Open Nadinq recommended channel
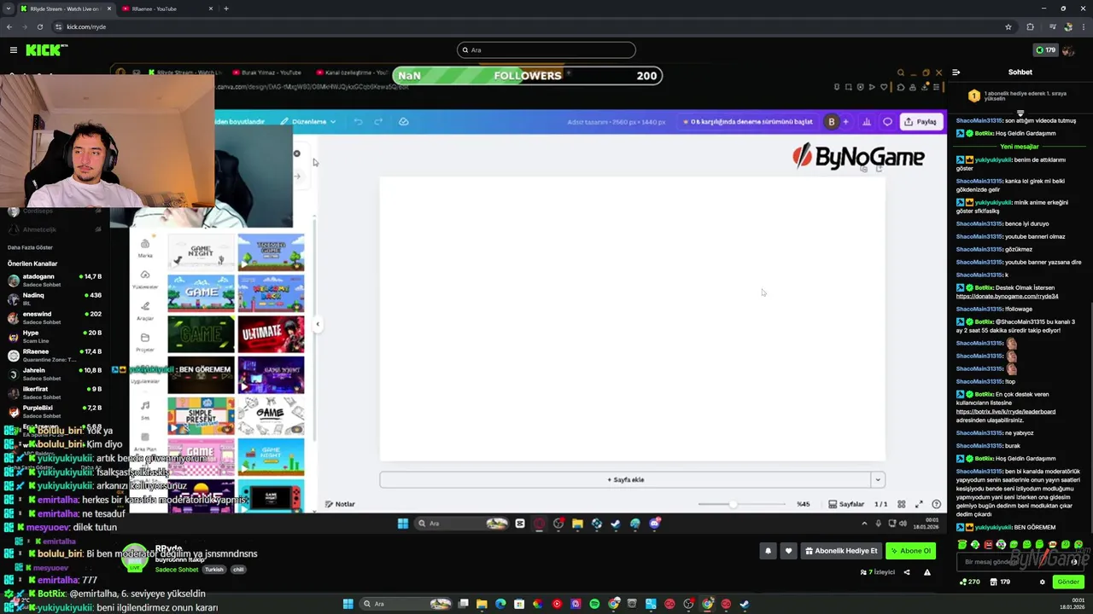The image size is (1093, 614). tap(55, 298)
